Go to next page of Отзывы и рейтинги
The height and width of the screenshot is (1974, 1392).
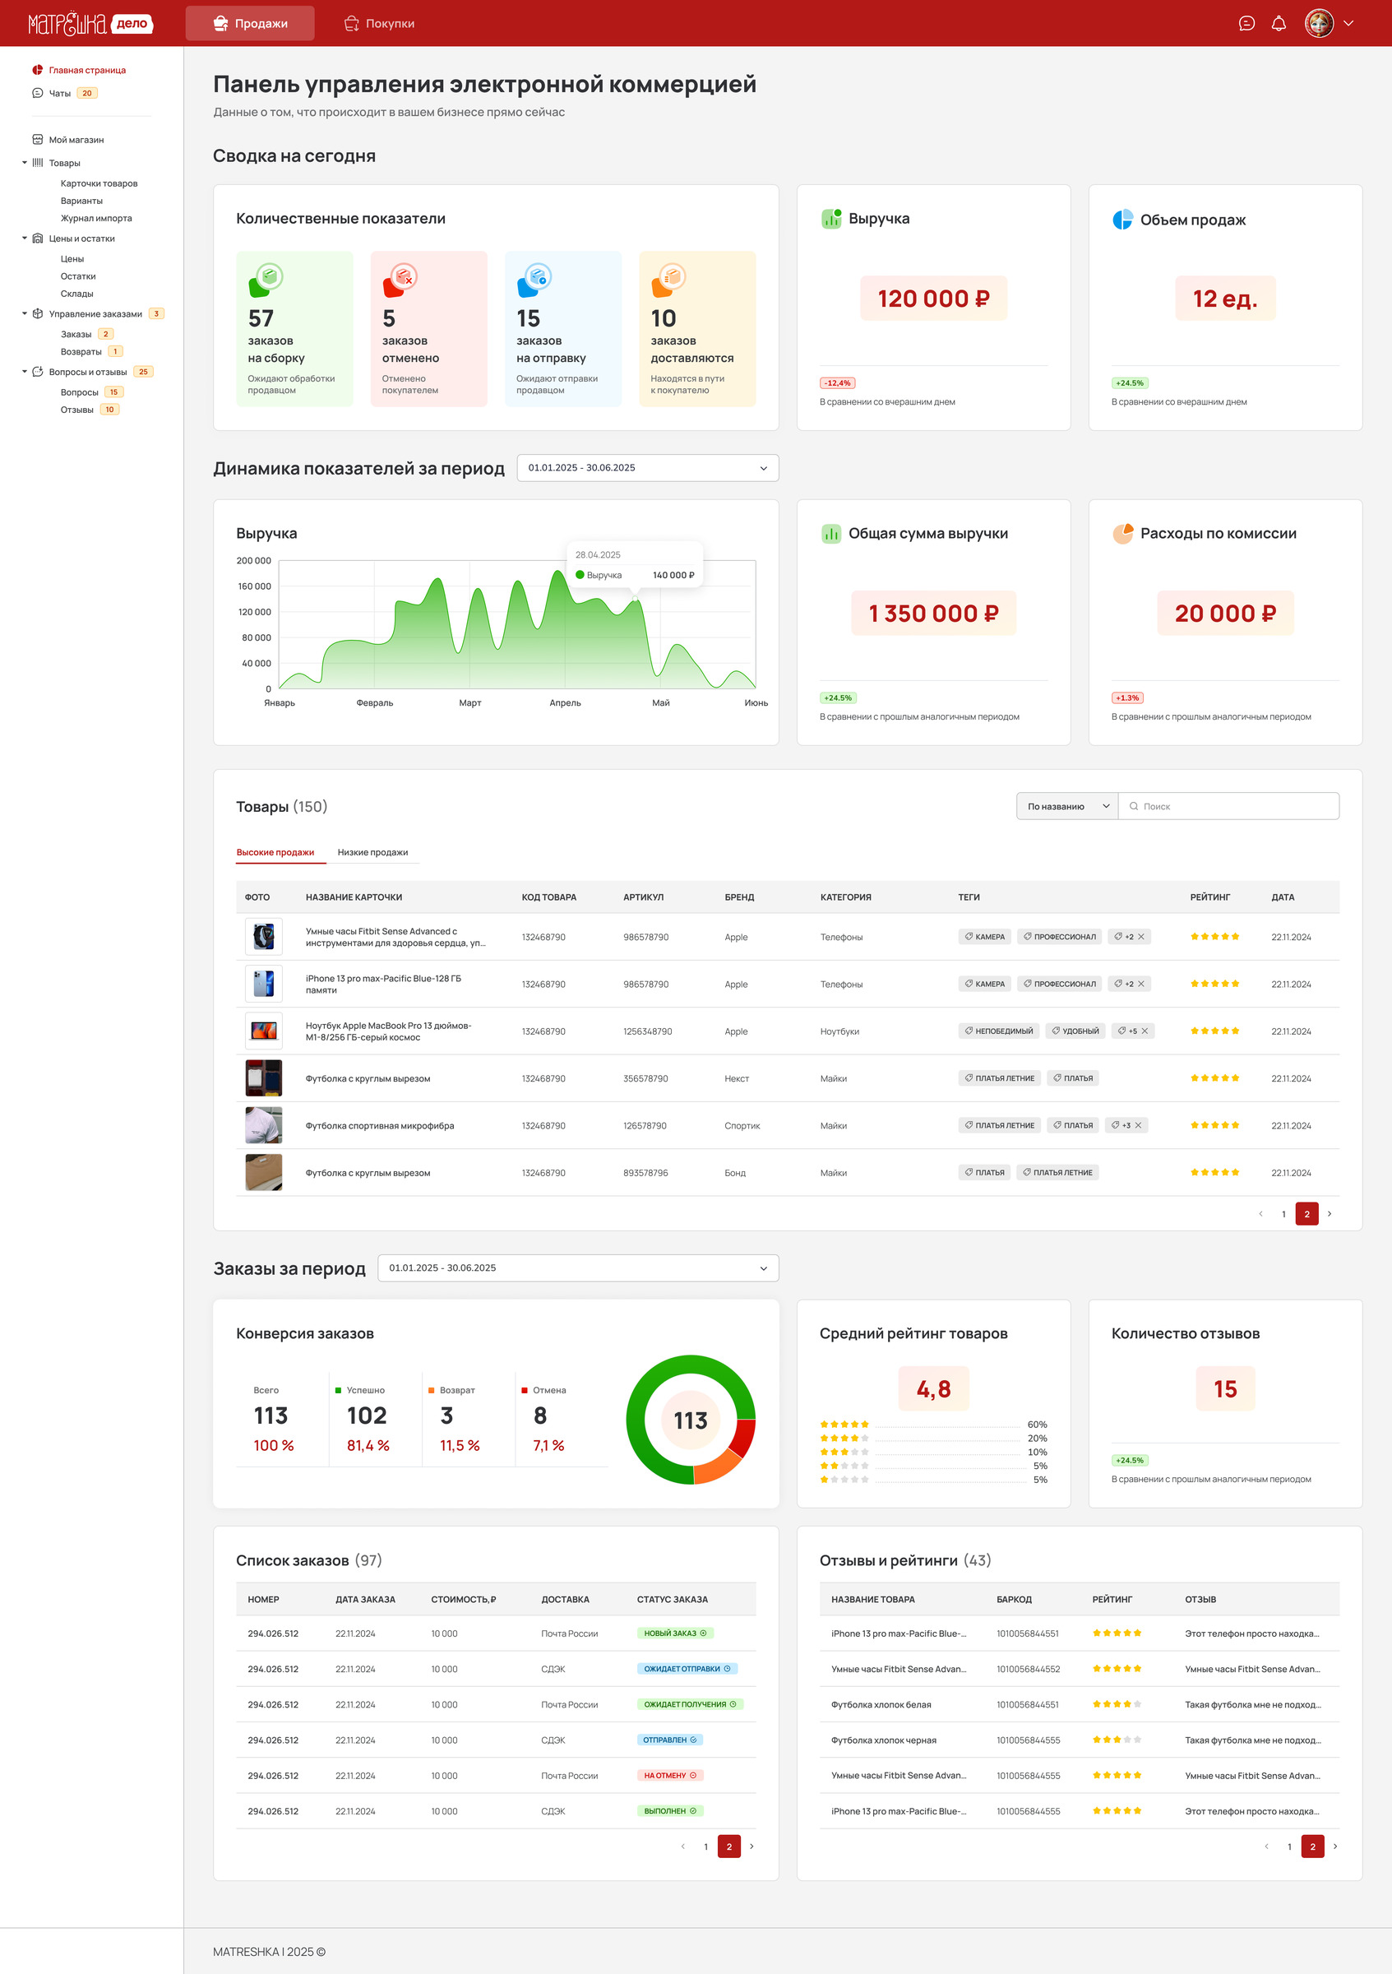pos(1335,1846)
